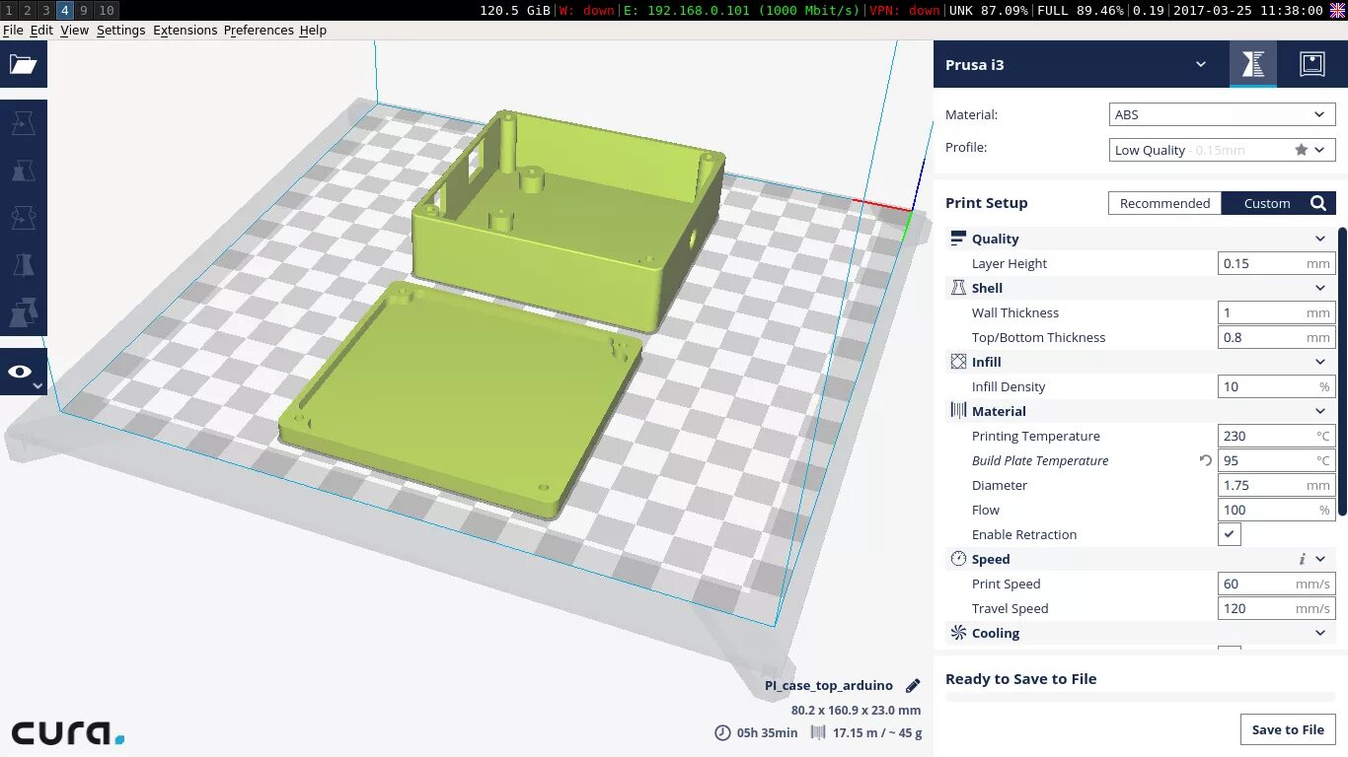This screenshot has height=757, width=1348.
Task: Switch to Recommended print setup mode
Action: (x=1164, y=203)
